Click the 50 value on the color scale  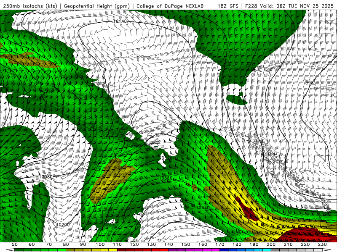tap(15, 244)
